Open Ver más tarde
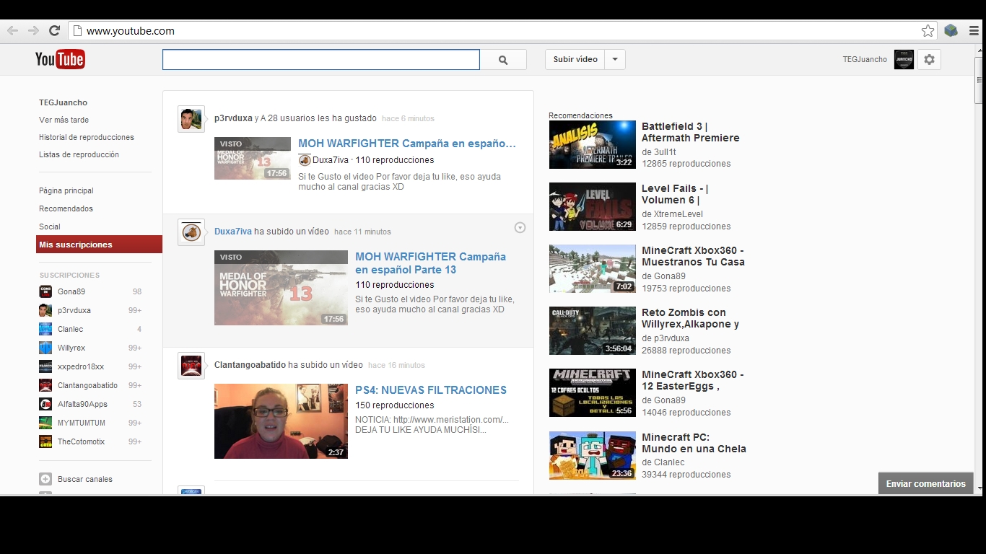Viewport: 986px width, 554px height. click(64, 120)
